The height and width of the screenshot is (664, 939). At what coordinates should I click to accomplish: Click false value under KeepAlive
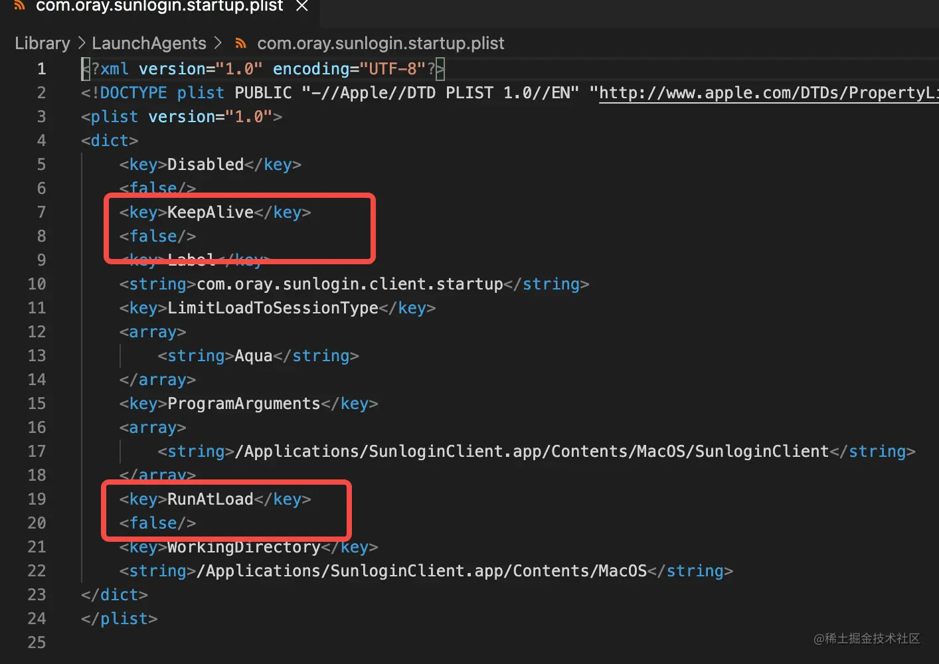coord(157,236)
